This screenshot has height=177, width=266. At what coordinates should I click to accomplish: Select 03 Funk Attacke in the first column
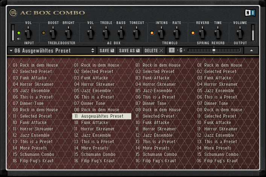30,78
